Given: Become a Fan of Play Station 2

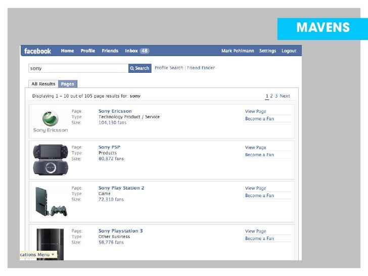Looking at the screenshot, I should click(x=259, y=196).
